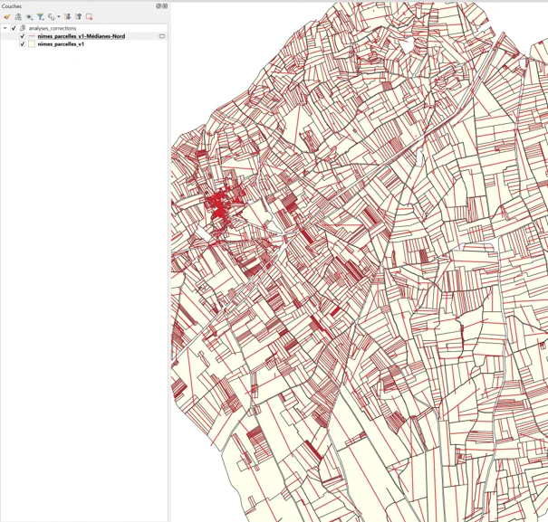Click the add group icon
This screenshot has height=522, width=548.
(x=18, y=17)
